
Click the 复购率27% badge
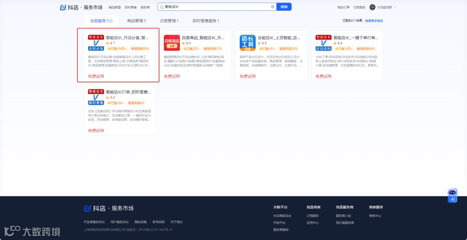coord(213,48)
